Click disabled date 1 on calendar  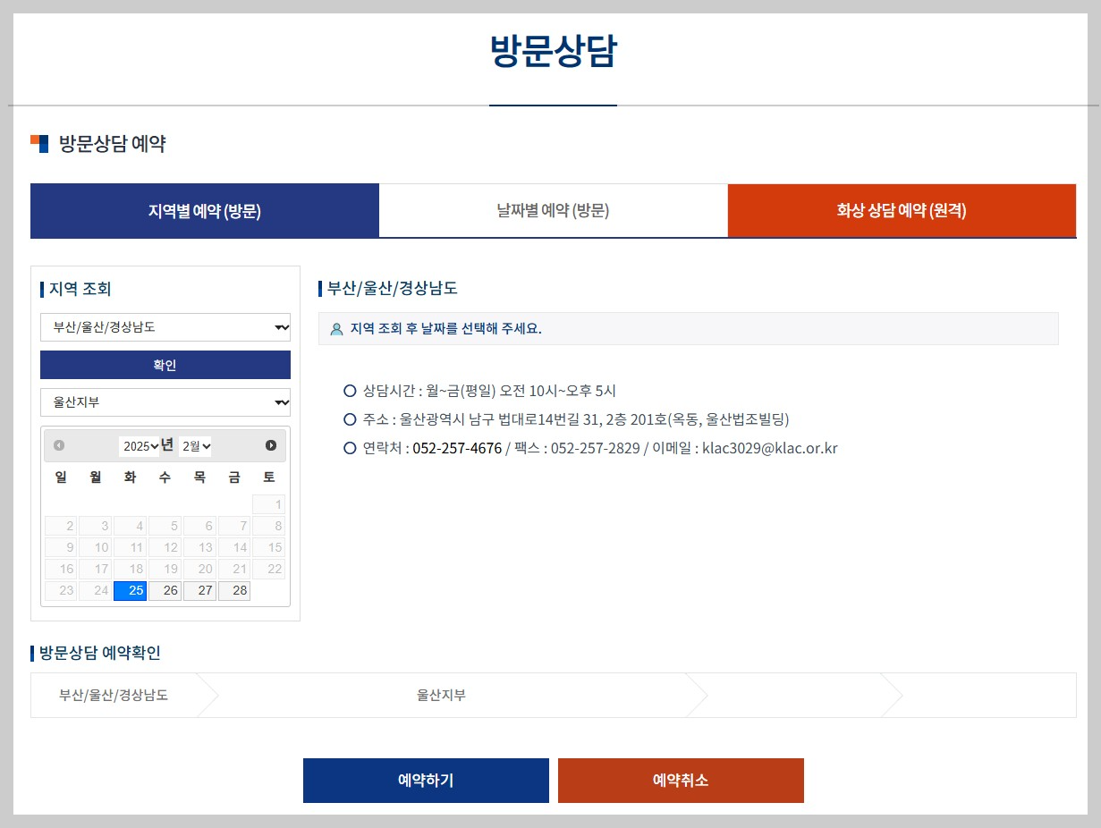pyautogui.click(x=268, y=504)
